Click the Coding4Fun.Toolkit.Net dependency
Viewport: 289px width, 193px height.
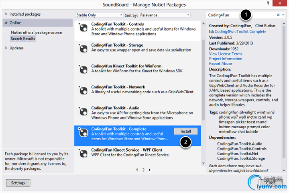click(x=238, y=154)
